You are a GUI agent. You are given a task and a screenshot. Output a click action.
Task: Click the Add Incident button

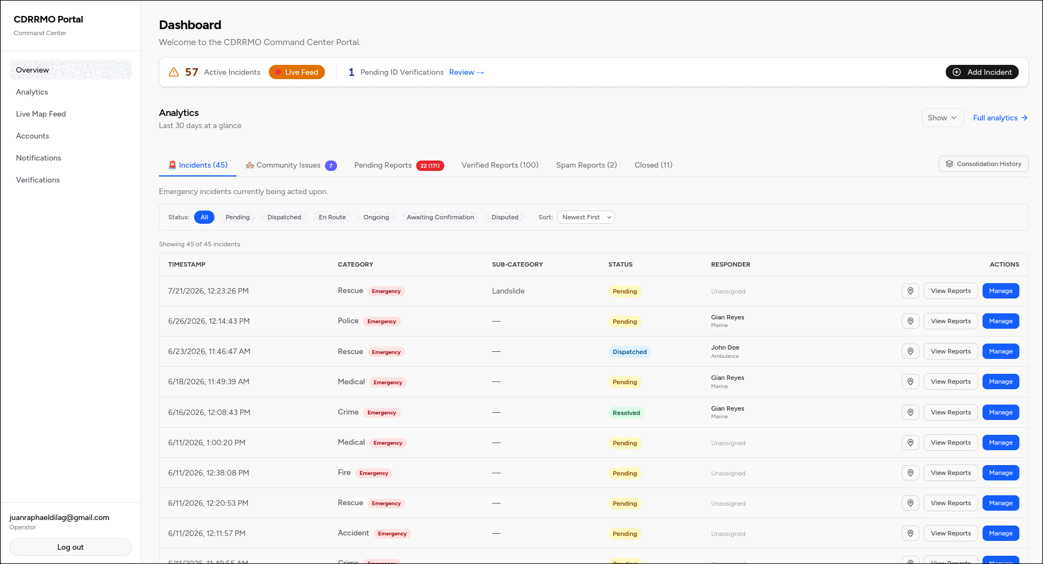[982, 72]
